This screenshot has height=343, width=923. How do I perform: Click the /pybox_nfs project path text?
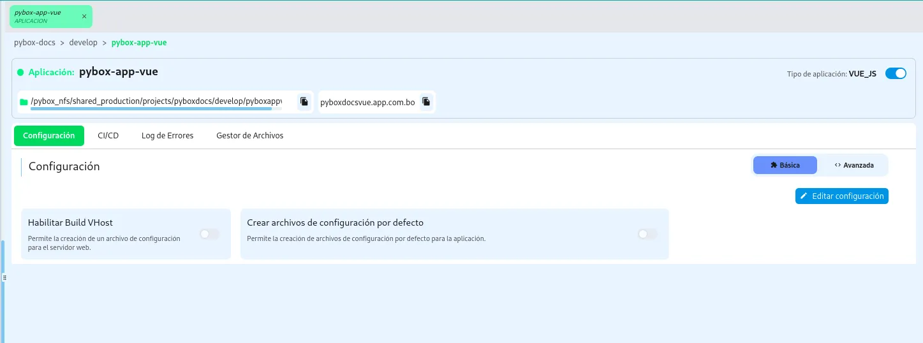tap(156, 101)
